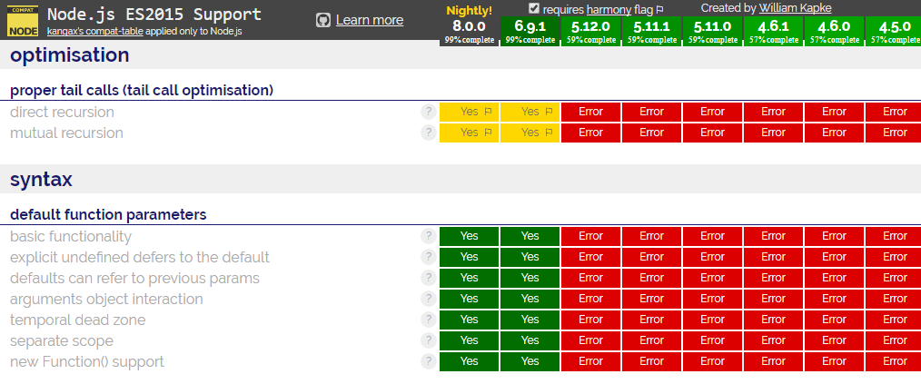The image size is (921, 384).
Task: Click the Node.js ES2015 Support title
Action: pyautogui.click(x=153, y=15)
